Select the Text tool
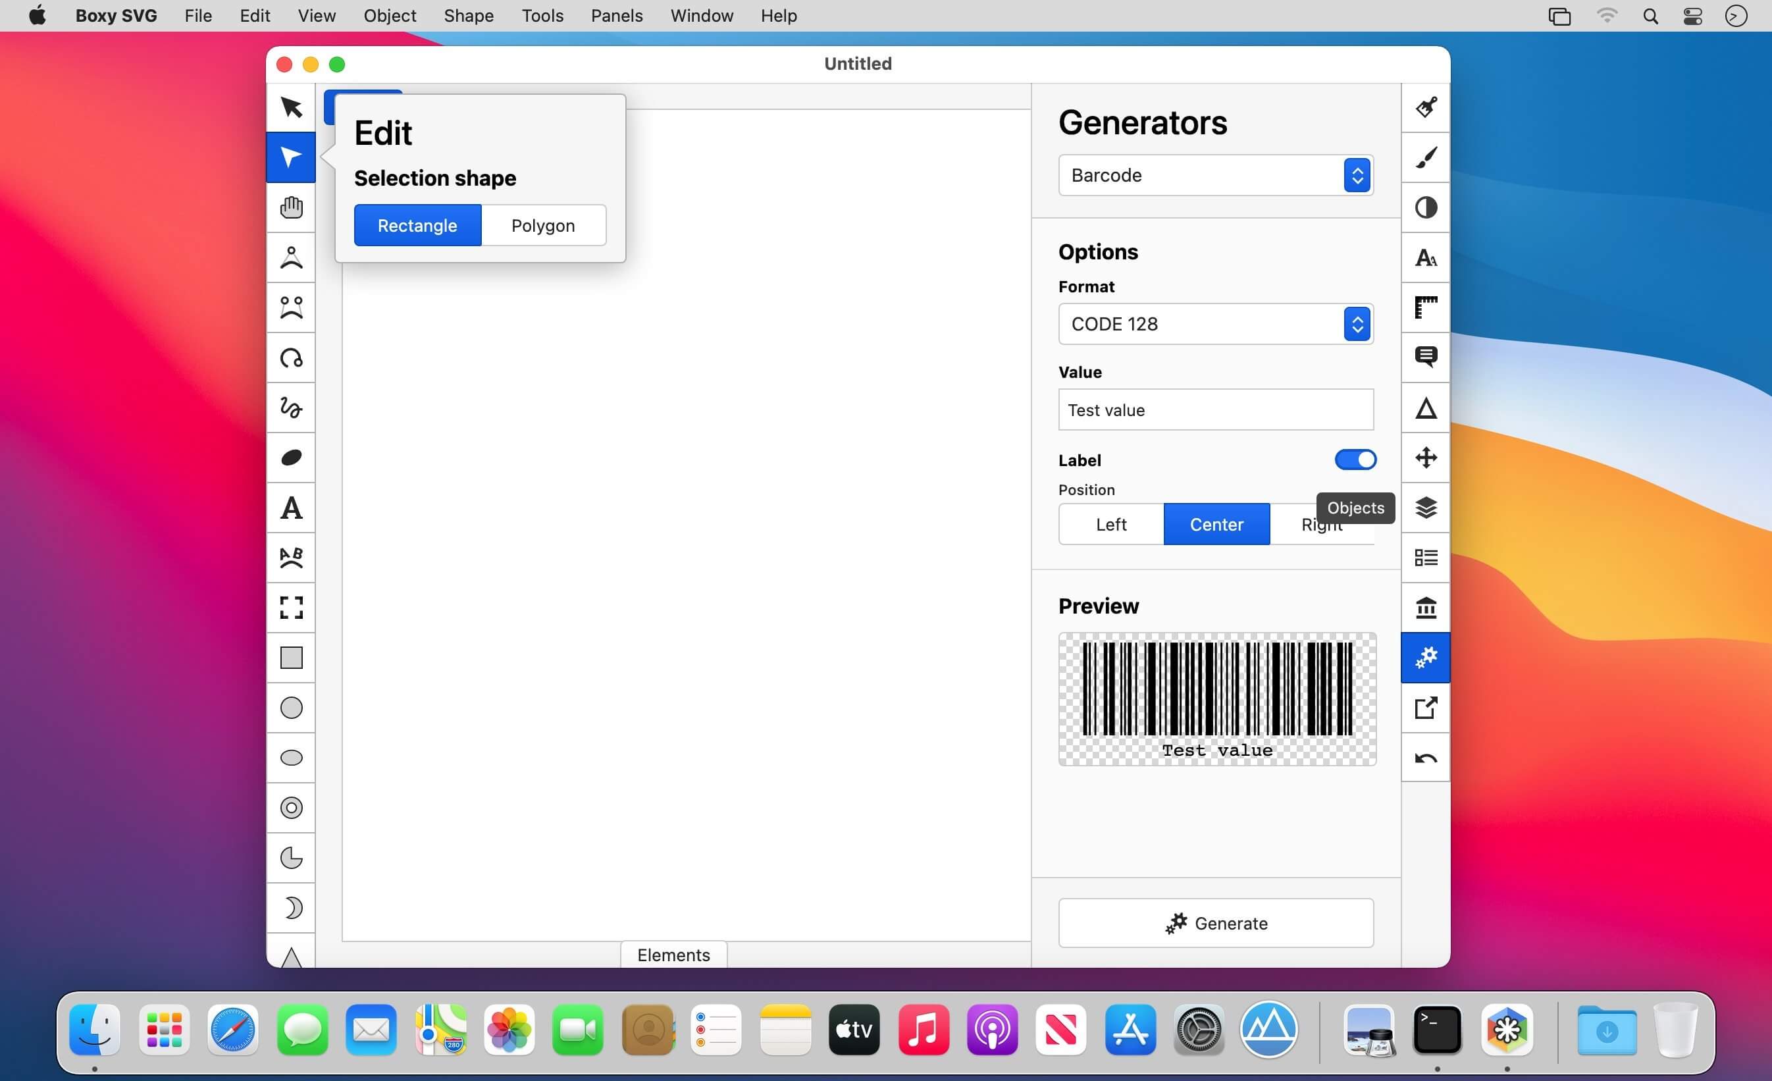Screen dimensions: 1772x1081 coord(292,508)
